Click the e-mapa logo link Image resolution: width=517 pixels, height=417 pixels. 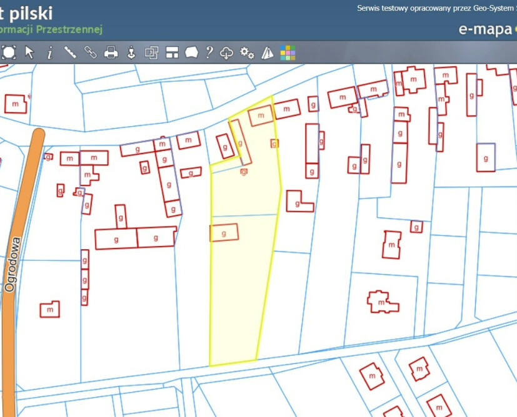pyautogui.click(x=485, y=30)
